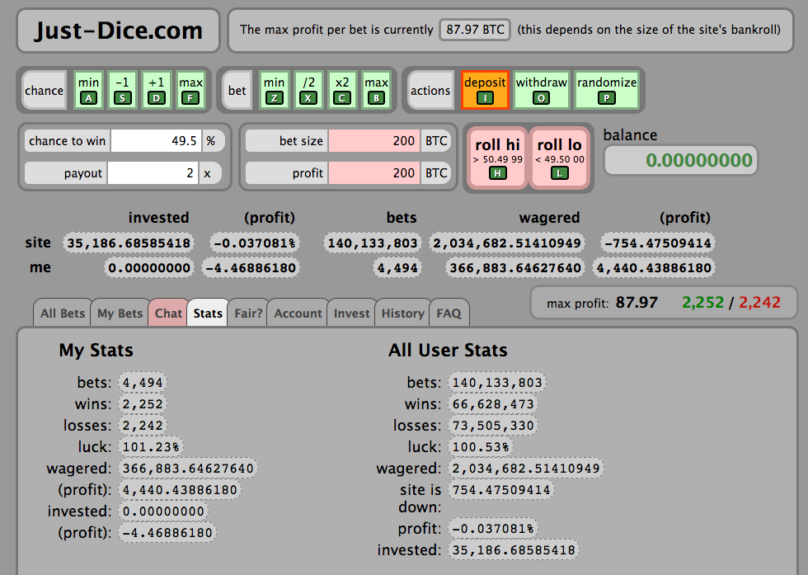Click My Stats invested profit -4.46886180
This screenshot has height=575, width=808.
[x=167, y=533]
